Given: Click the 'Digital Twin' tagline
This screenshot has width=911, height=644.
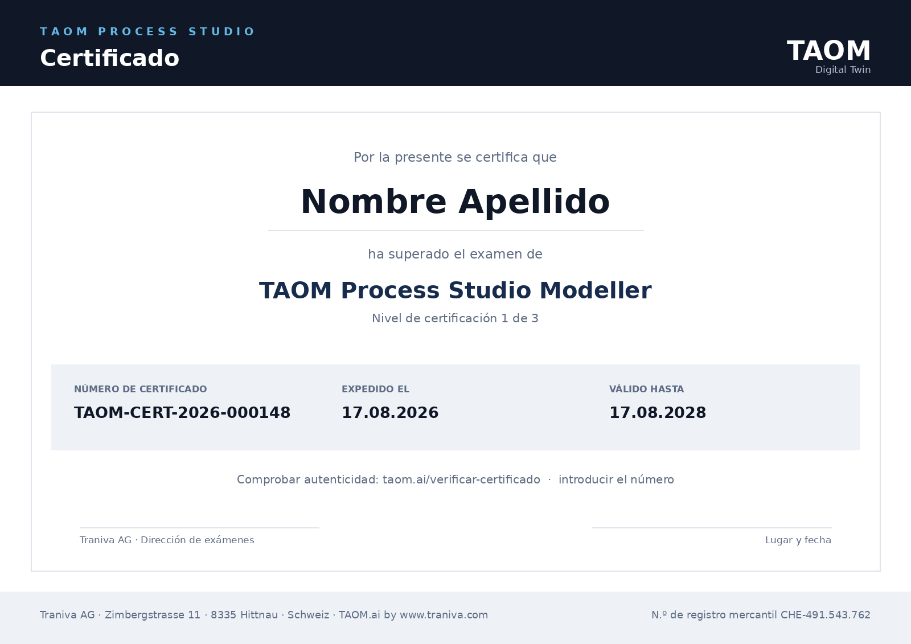Looking at the screenshot, I should pyautogui.click(x=843, y=69).
